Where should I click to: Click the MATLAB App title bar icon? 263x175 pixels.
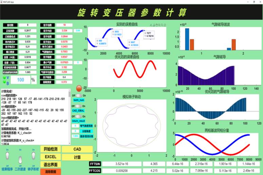(2, 2)
